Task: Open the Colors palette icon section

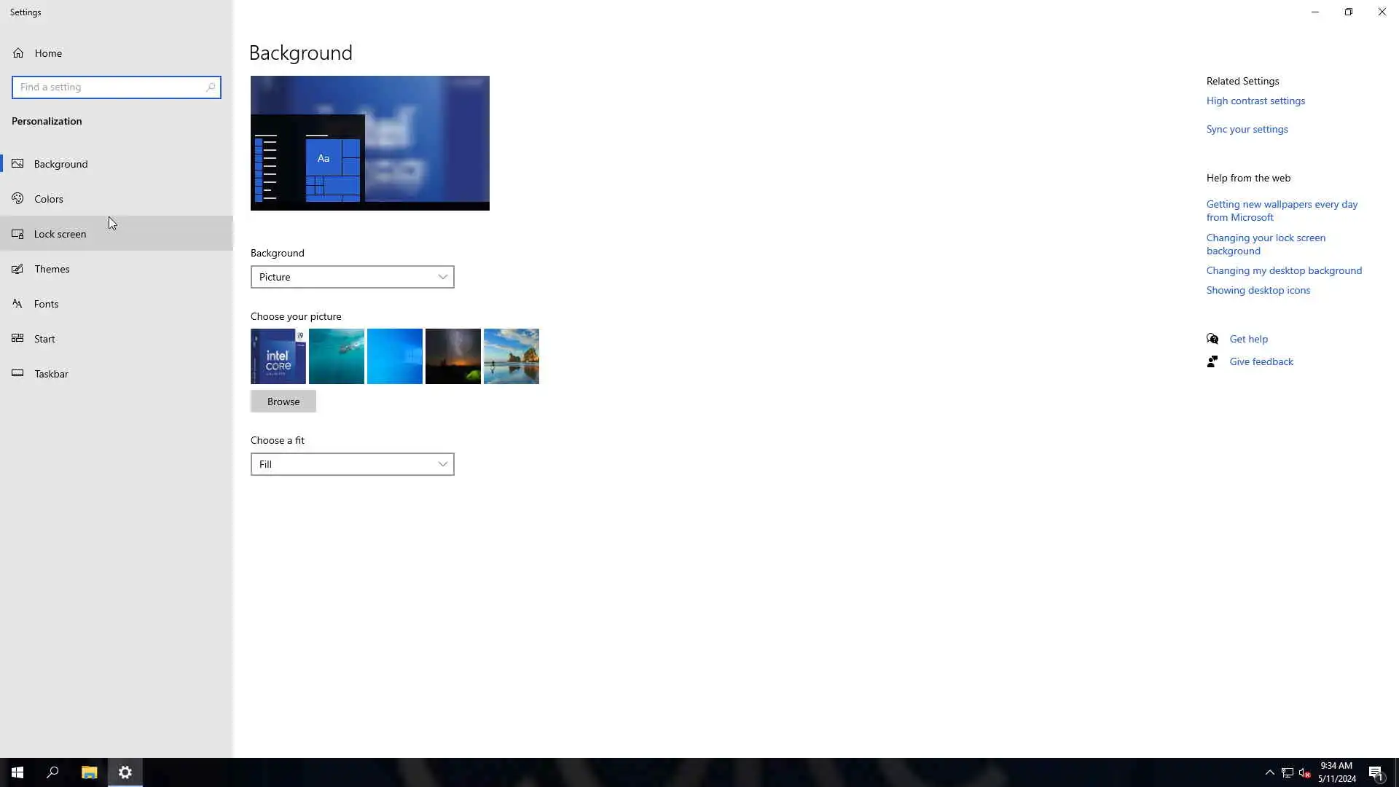Action: point(18,198)
